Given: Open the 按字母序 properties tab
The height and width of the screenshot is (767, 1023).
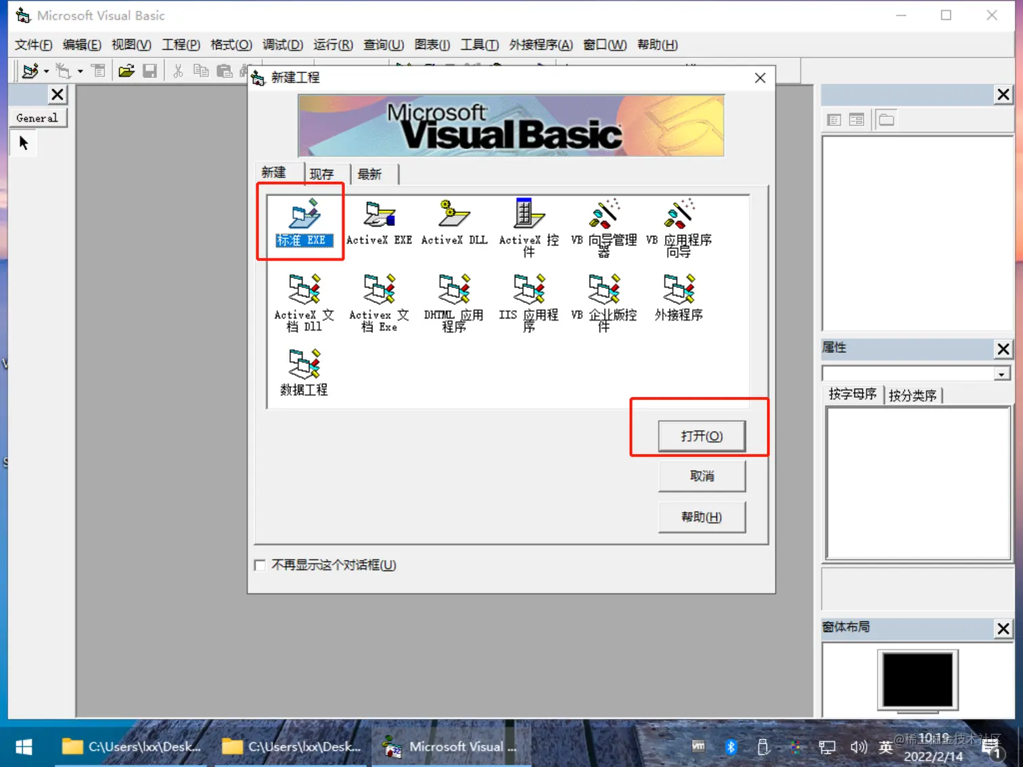Looking at the screenshot, I should [x=852, y=394].
